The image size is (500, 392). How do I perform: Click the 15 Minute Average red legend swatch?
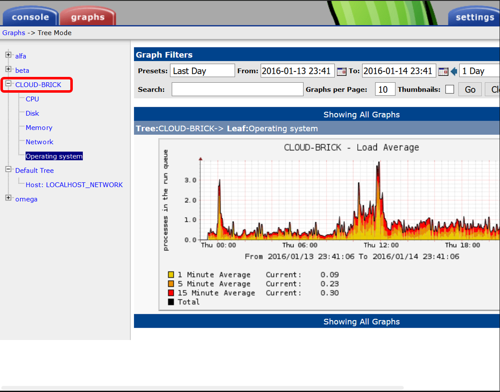pos(171,293)
